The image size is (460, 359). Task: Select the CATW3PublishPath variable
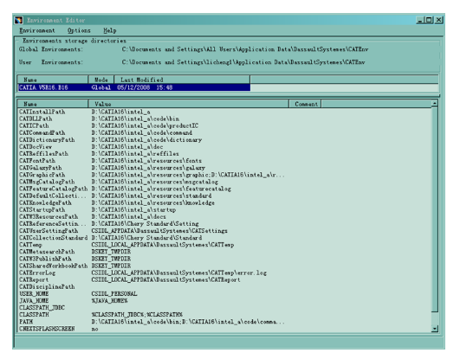coord(45,259)
